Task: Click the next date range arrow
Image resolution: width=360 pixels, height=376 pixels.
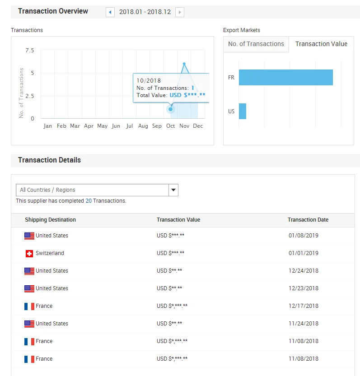Action: click(x=180, y=12)
